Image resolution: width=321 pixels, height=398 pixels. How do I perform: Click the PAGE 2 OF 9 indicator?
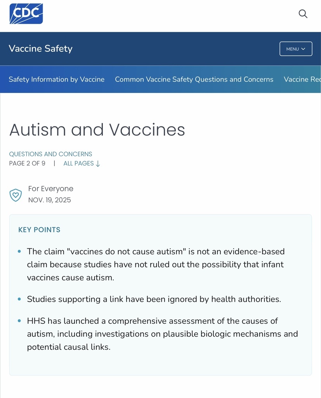pos(27,164)
